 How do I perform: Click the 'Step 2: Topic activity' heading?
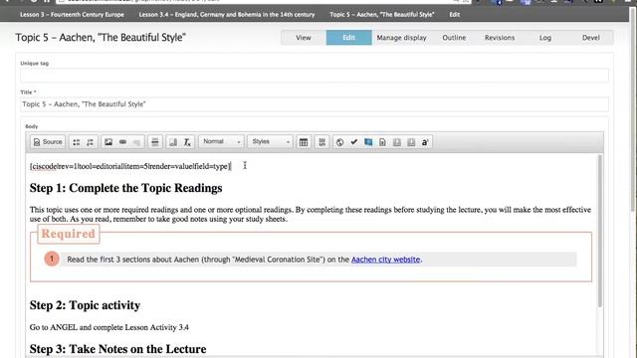pyautogui.click(x=85, y=305)
